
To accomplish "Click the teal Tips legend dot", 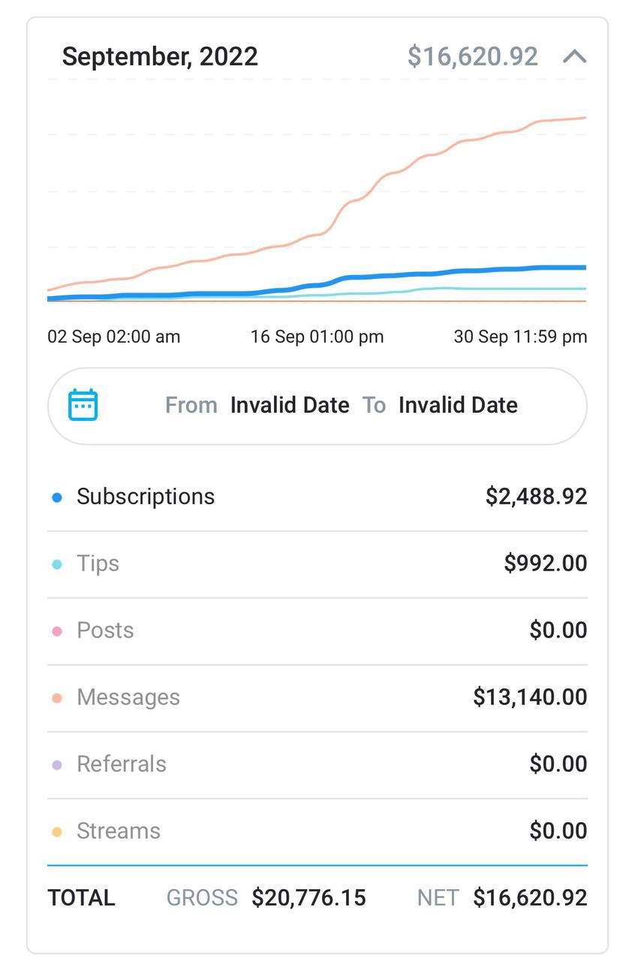I will point(57,564).
